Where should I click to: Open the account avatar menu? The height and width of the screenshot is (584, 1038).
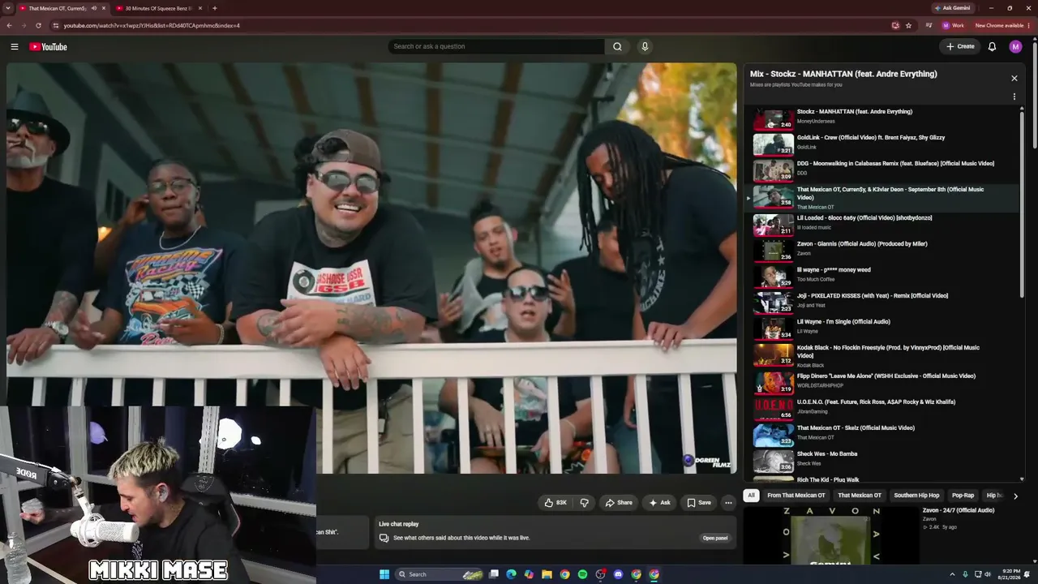pyautogui.click(x=1015, y=47)
